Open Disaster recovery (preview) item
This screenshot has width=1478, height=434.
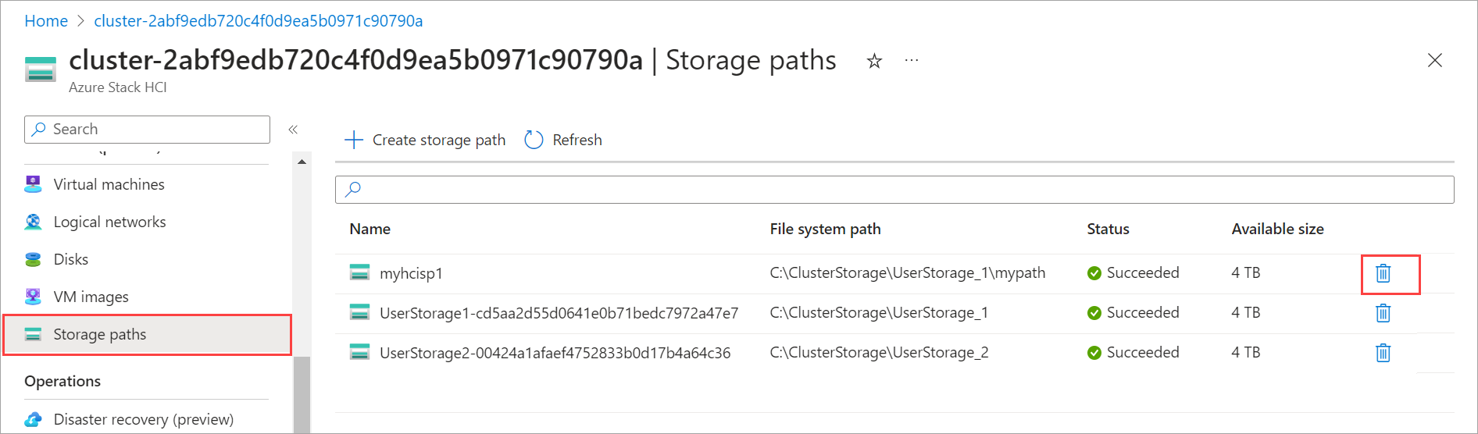(143, 419)
